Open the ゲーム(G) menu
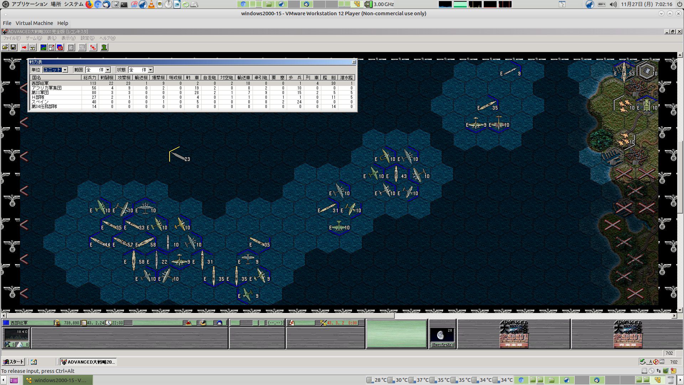Viewport: 684px width, 385px height. 34,38
